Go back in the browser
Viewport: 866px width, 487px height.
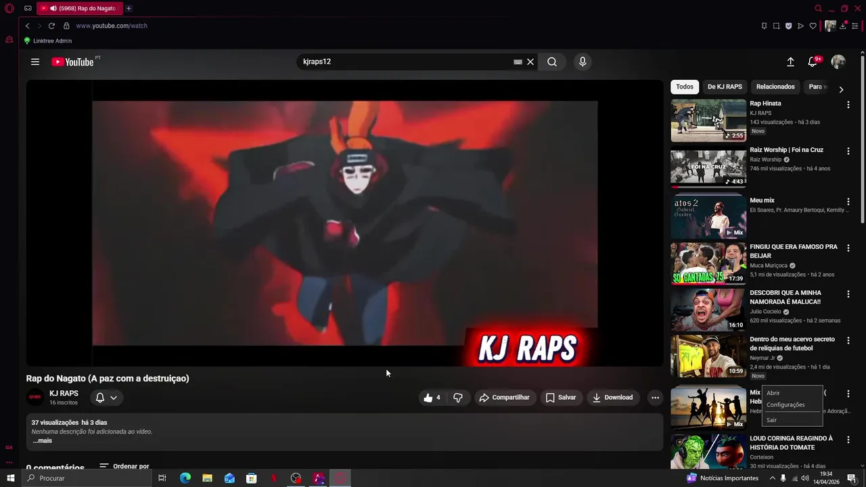tap(27, 26)
